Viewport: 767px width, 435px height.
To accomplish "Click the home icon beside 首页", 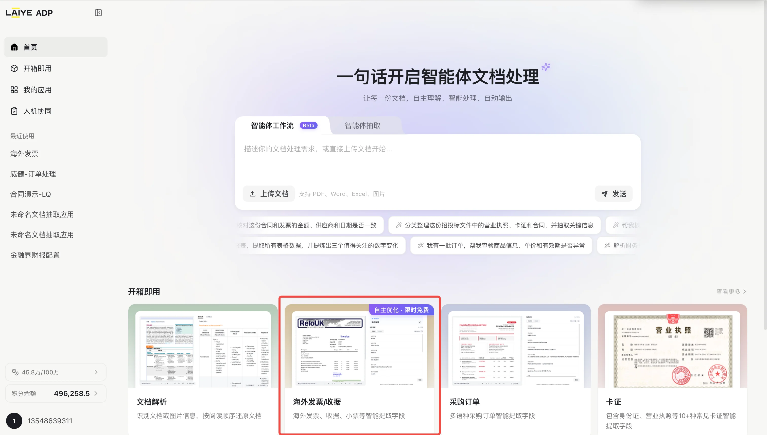I will (14, 47).
